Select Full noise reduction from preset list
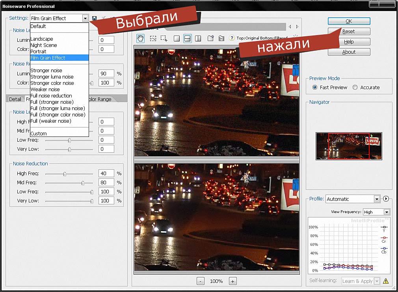The width and height of the screenshot is (398, 292). 51,95
